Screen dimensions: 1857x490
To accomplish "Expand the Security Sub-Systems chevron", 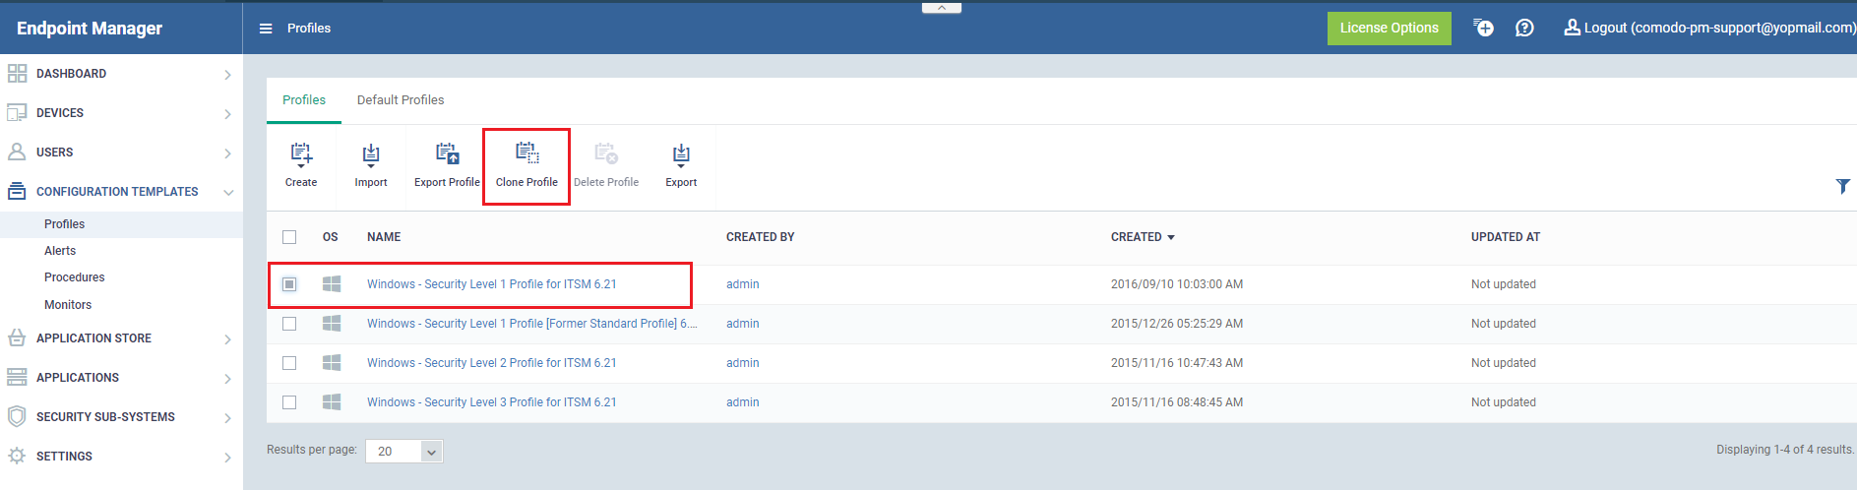I will click(x=227, y=418).
